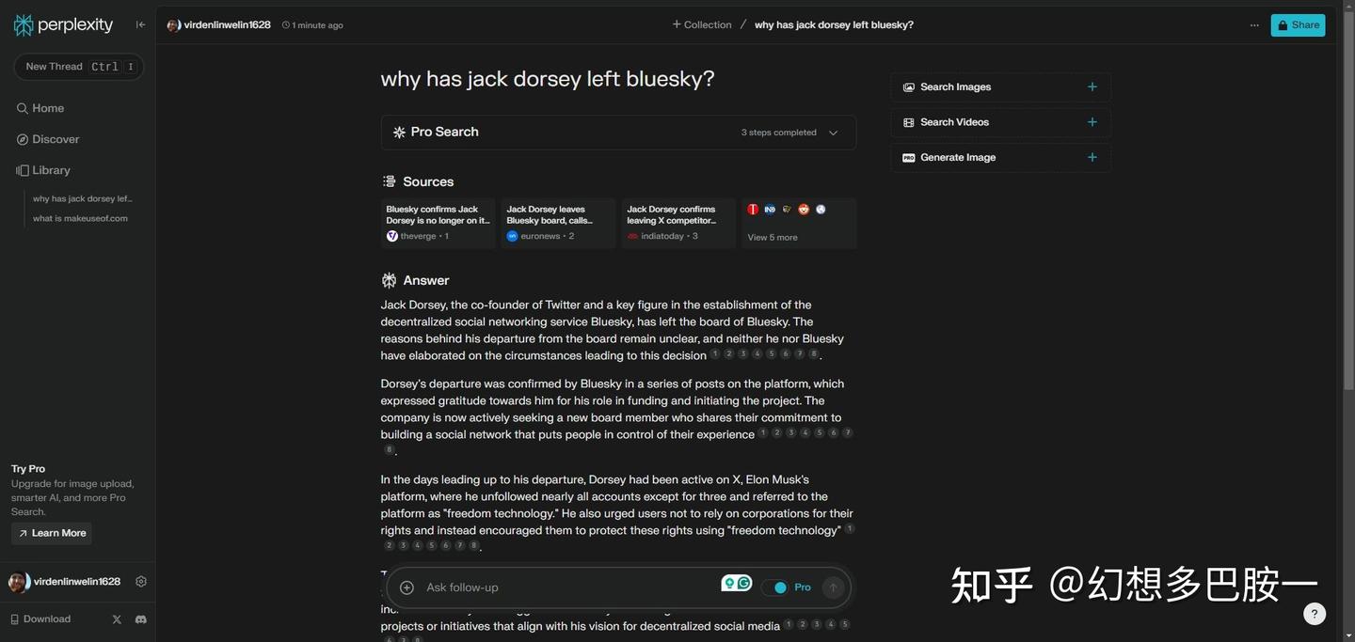Open the Discover page
The image size is (1355, 642).
point(48,139)
